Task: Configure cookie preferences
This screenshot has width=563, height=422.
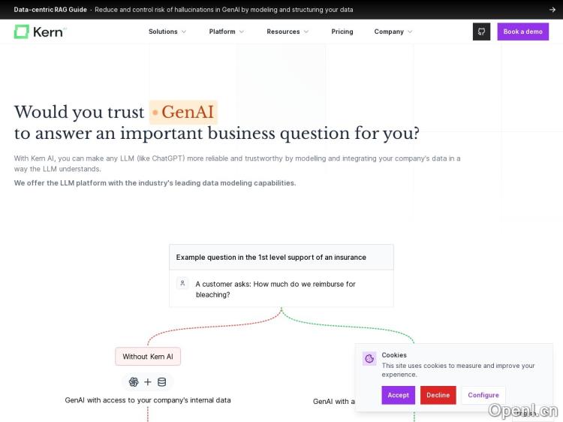Action: [483, 395]
